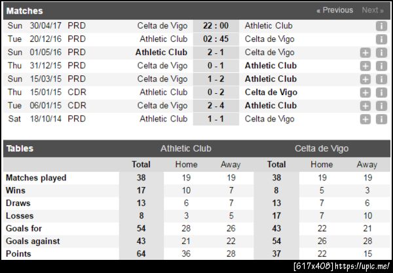Click info icon for 06/01/15 match
The image size is (393, 273).
[x=381, y=106]
